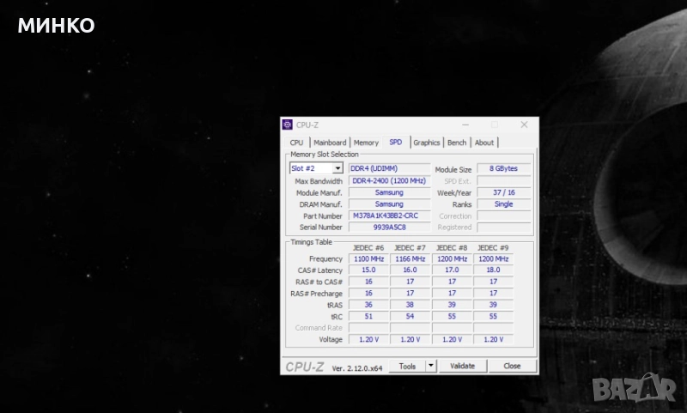Go to the Memory tab
The image size is (687, 413).
[x=366, y=143]
